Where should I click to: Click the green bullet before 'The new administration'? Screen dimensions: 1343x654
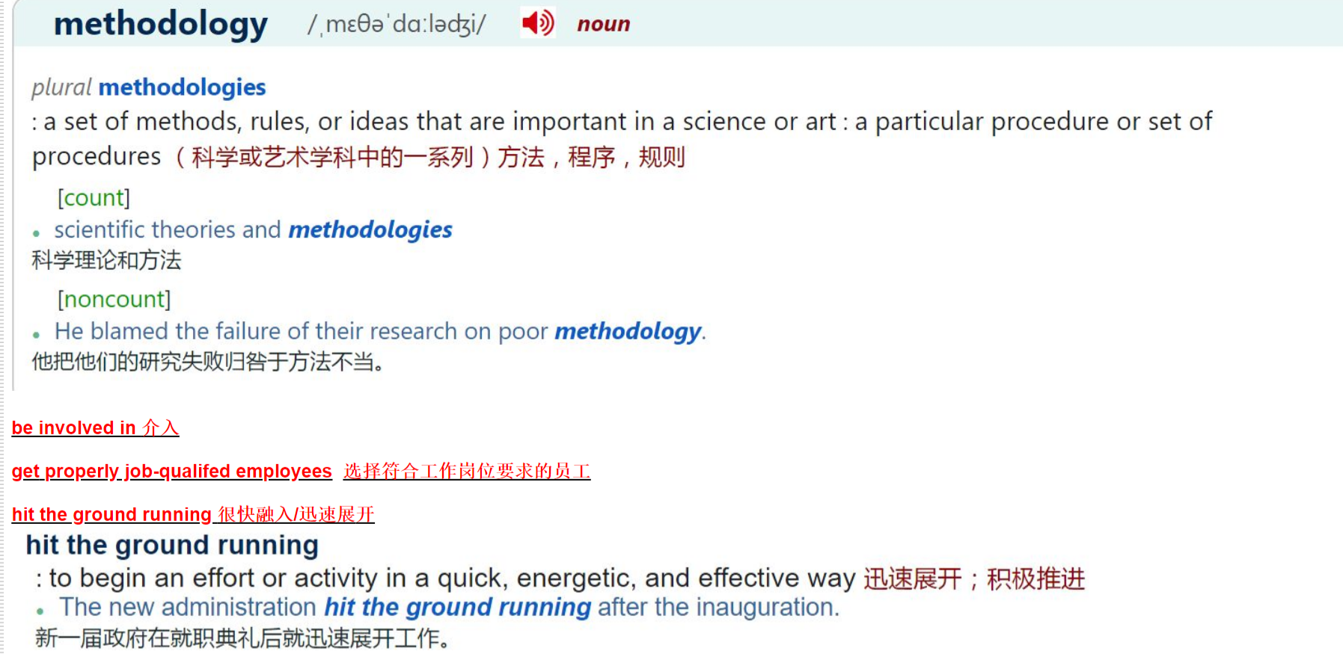[x=40, y=611]
